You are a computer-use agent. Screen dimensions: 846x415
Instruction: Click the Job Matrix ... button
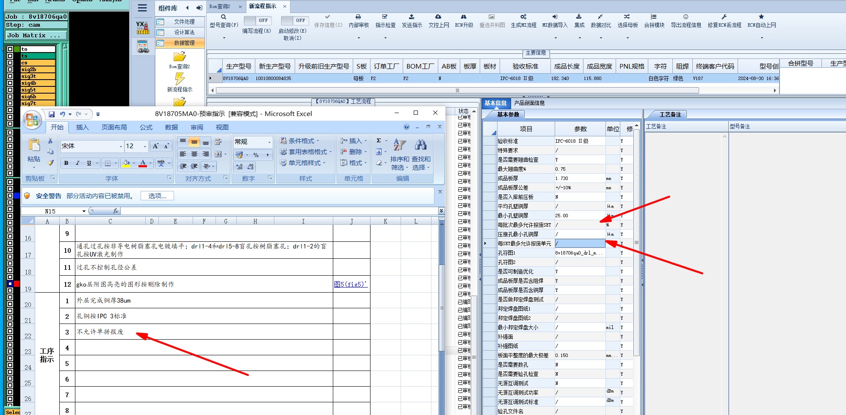click(x=36, y=36)
